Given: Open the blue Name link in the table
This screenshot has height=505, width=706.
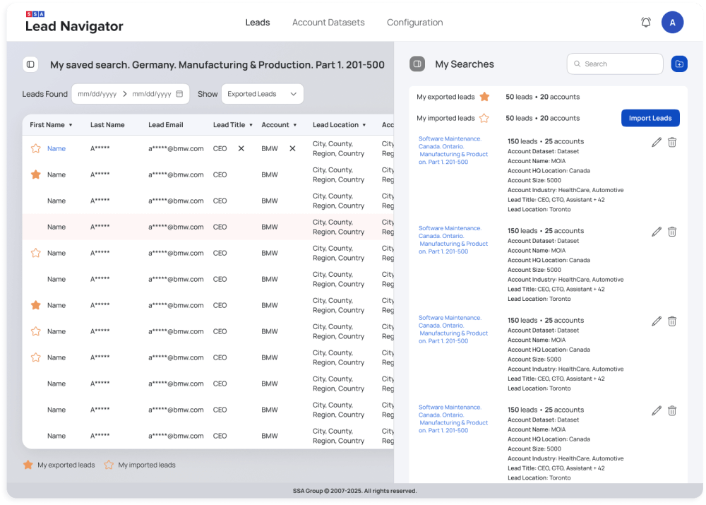Looking at the screenshot, I should coord(56,148).
